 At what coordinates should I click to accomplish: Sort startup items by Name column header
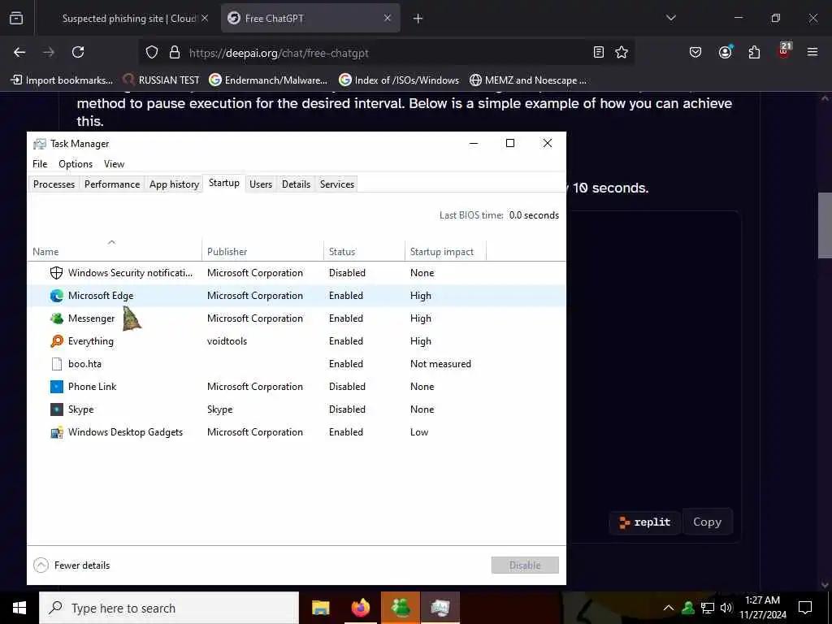click(x=114, y=250)
